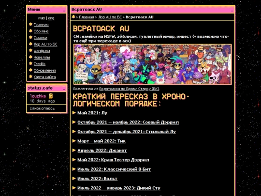Click the breadcrumb star icon
Screen dimensions: 261x196
click(x=73, y=16)
